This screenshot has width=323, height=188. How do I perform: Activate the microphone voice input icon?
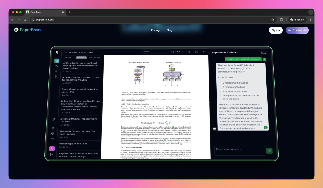(x=56, y=76)
